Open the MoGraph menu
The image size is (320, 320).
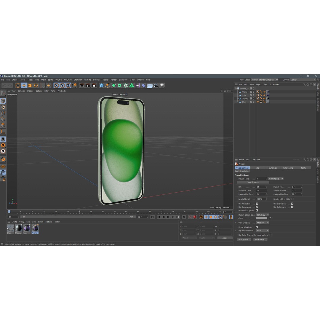tap(67, 80)
